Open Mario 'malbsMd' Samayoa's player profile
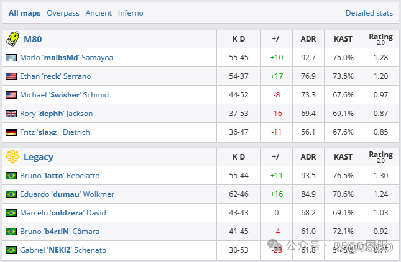This screenshot has height=262, width=401. (67, 58)
